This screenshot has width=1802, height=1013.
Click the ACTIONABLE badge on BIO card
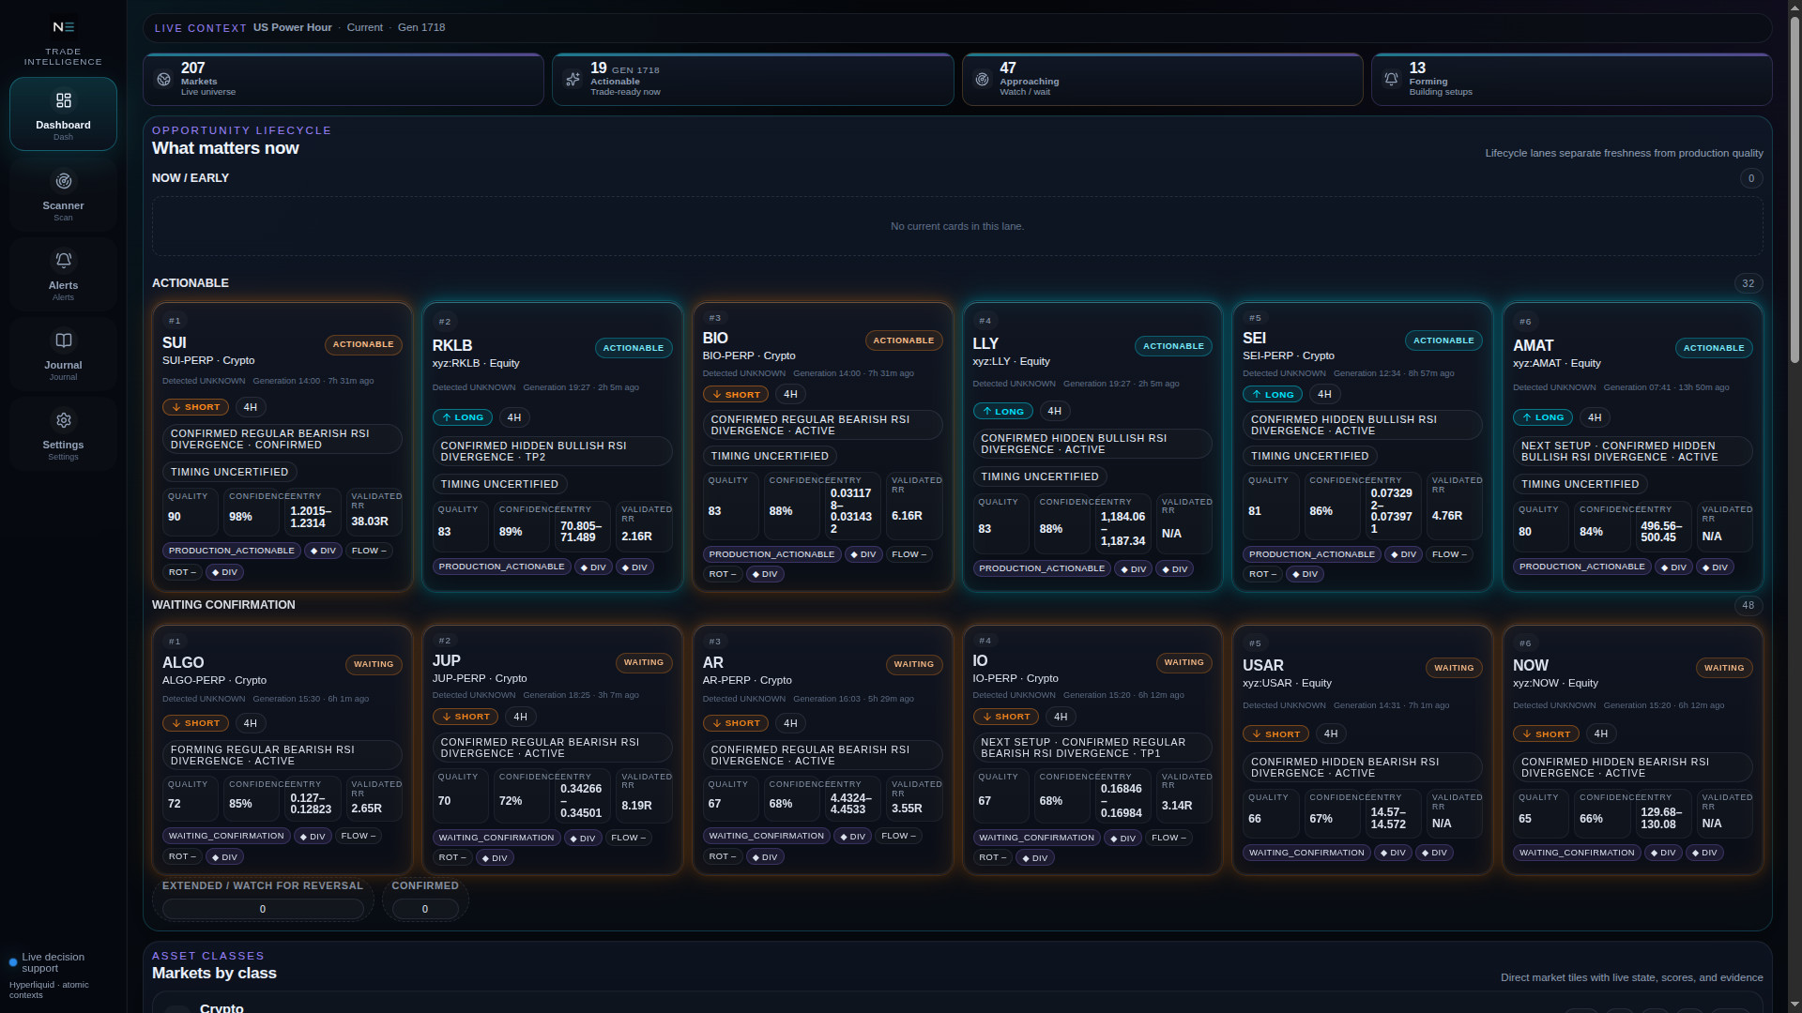[903, 340]
